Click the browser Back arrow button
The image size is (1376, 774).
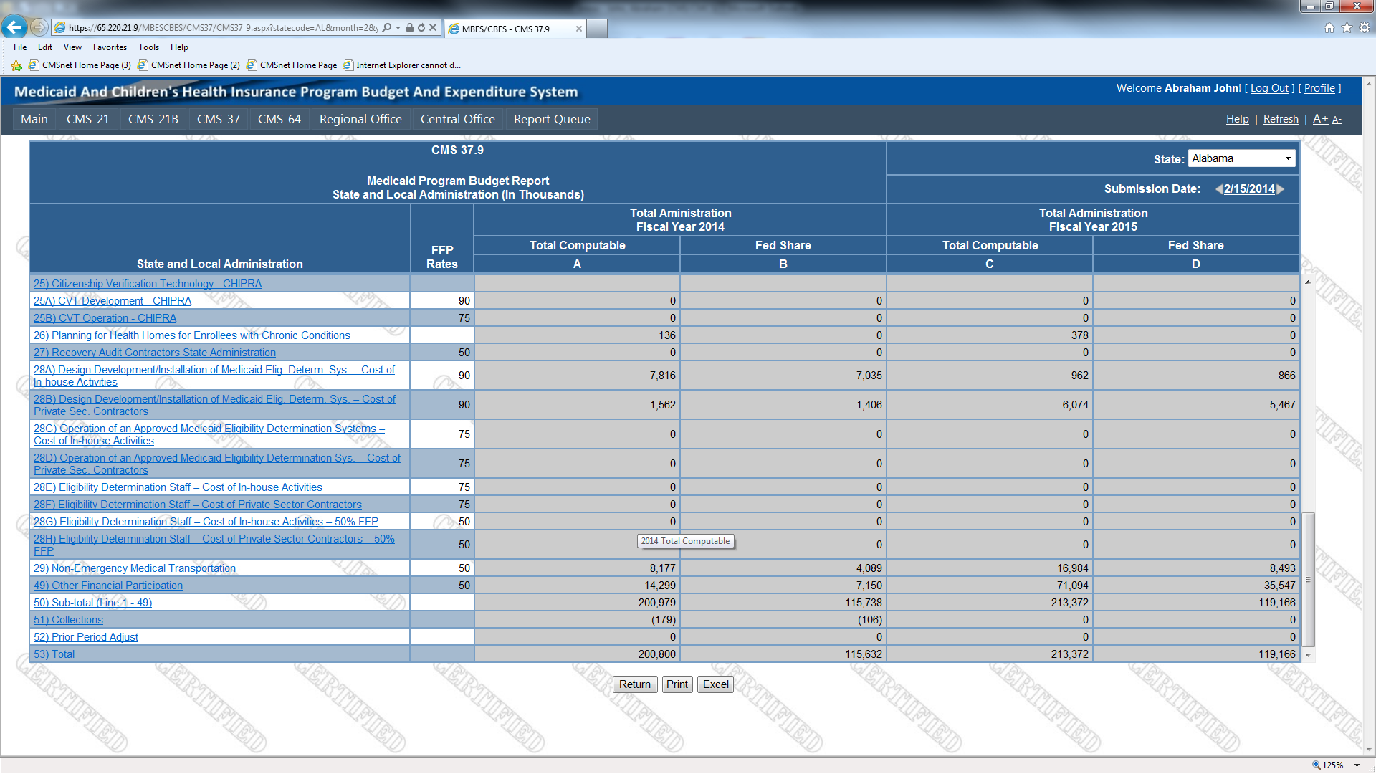click(14, 27)
